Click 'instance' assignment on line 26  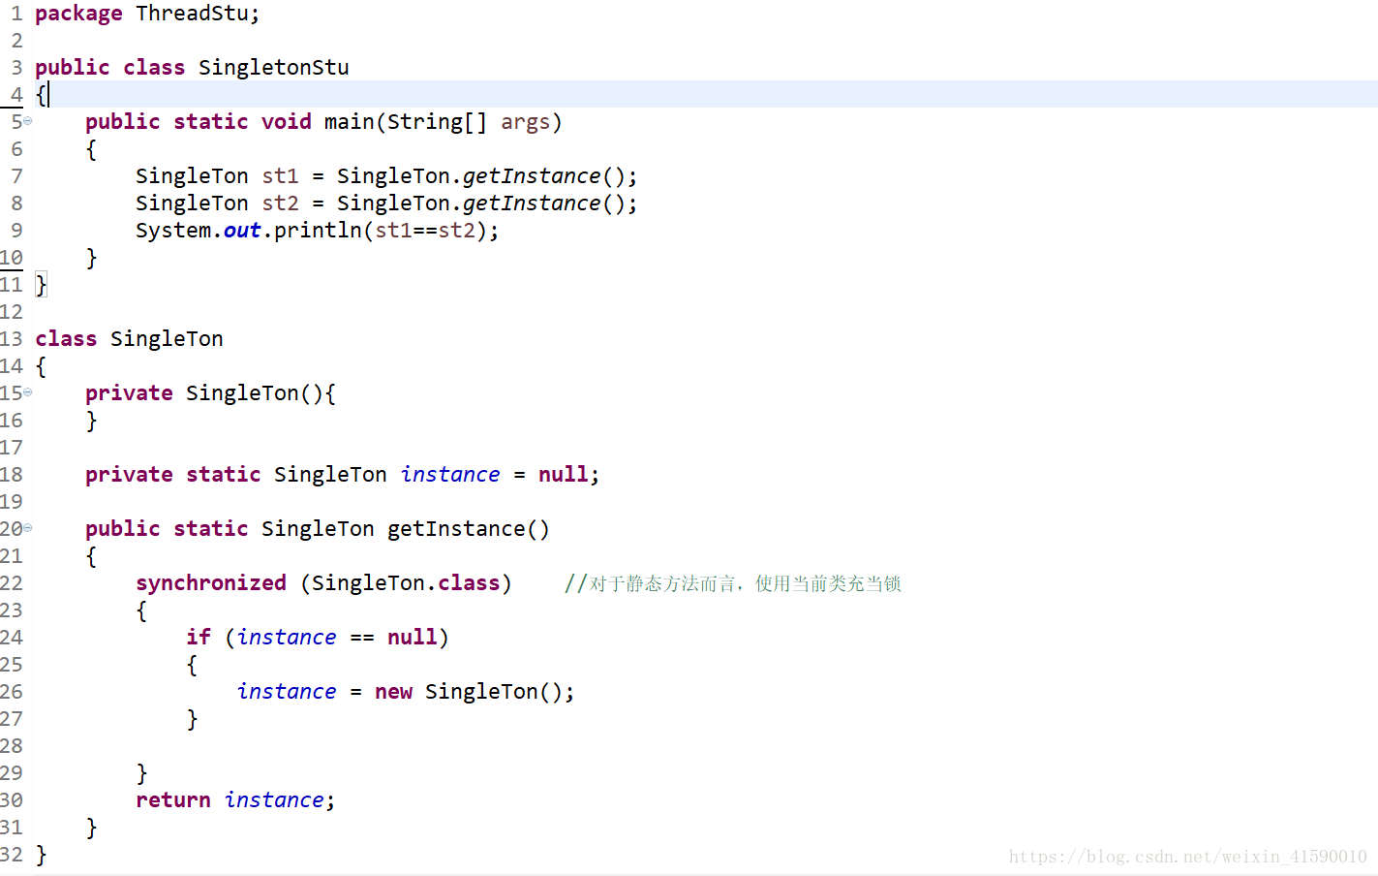click(x=287, y=692)
